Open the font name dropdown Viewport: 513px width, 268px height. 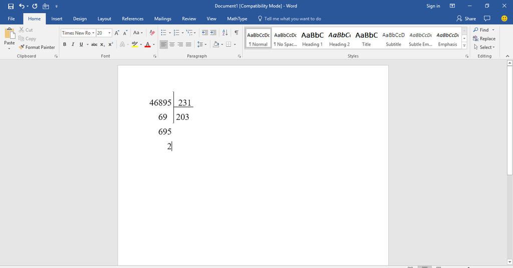coord(93,33)
